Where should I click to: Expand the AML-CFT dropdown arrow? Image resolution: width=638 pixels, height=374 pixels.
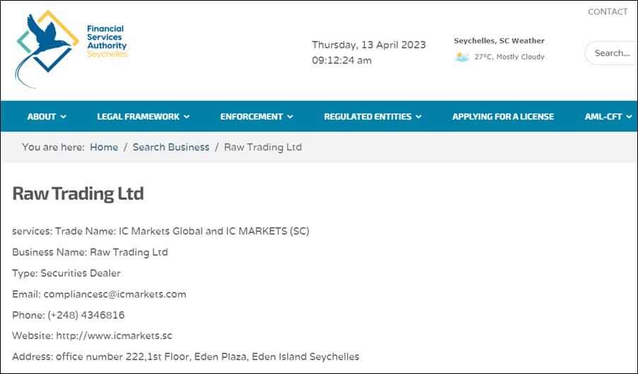(629, 117)
